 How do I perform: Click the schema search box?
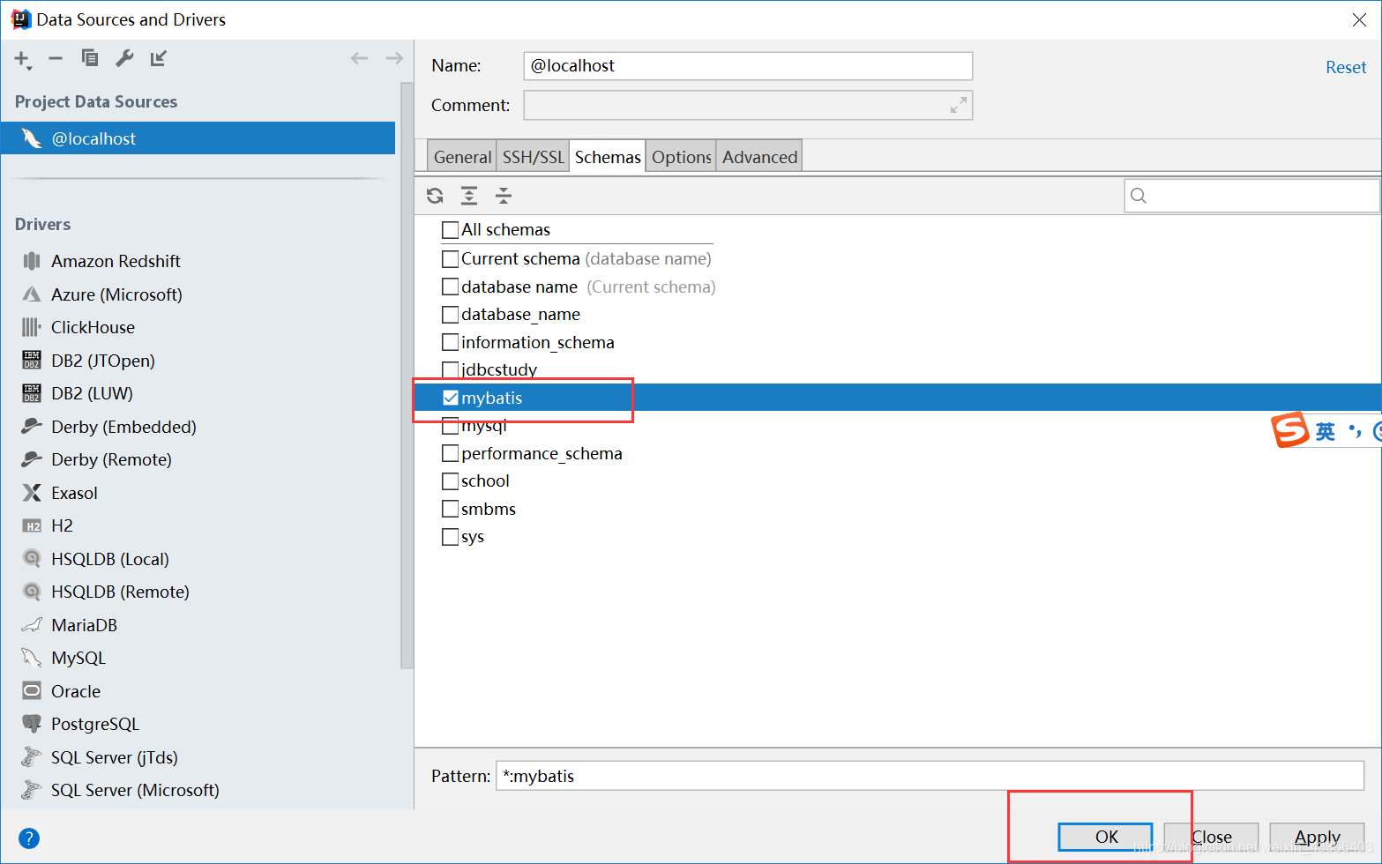(1251, 196)
